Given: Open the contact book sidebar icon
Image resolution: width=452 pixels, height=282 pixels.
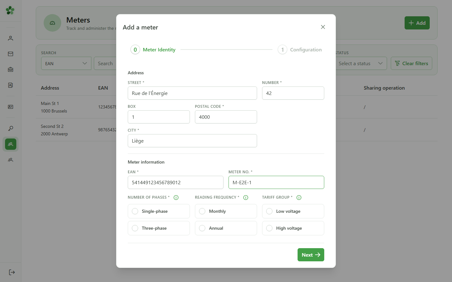Looking at the screenshot, I should (x=11, y=85).
